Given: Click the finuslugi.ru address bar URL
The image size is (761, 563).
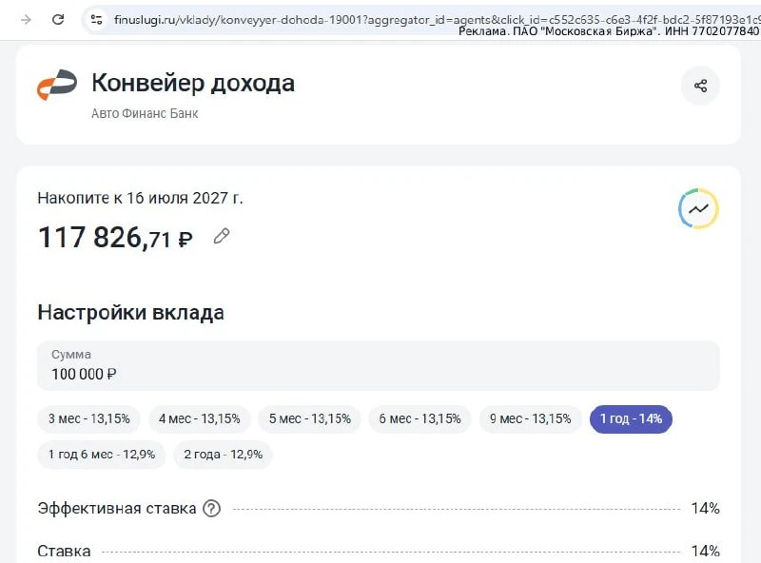Looking at the screenshot, I should point(437,19).
